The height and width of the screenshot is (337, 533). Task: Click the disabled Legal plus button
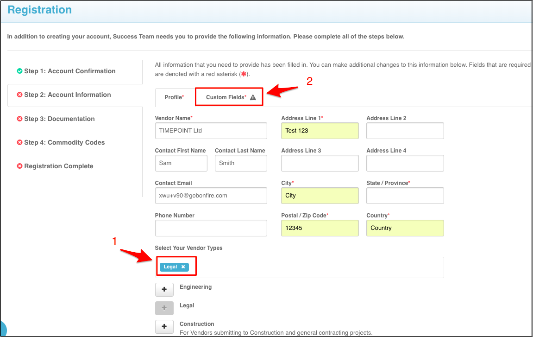coord(164,308)
